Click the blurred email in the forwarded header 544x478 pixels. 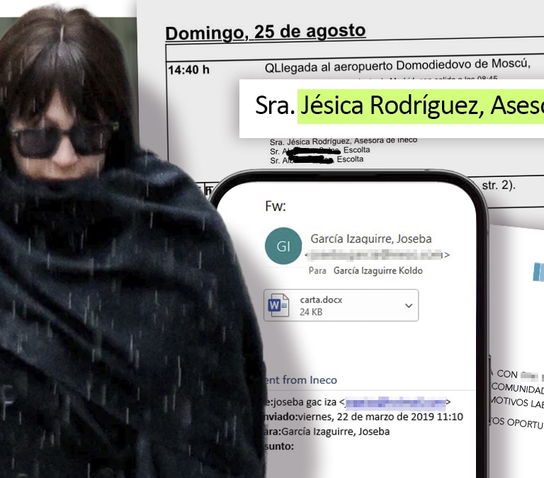(x=395, y=403)
